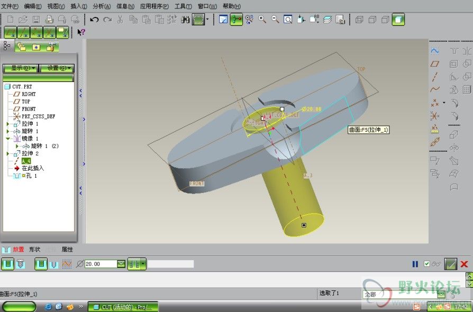Open the 属性 properties tab
Screen dimensions: 473x312
point(67,250)
